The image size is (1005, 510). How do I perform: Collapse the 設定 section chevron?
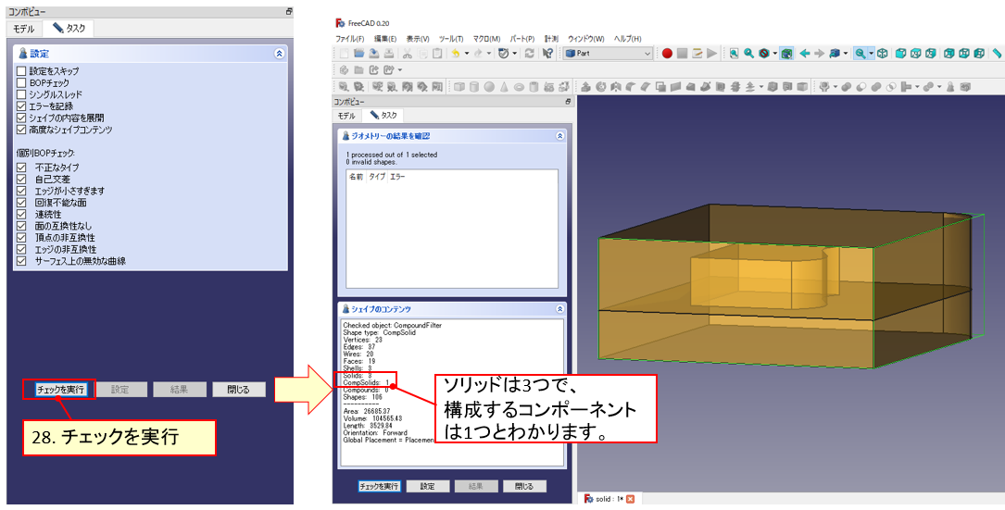coord(279,54)
